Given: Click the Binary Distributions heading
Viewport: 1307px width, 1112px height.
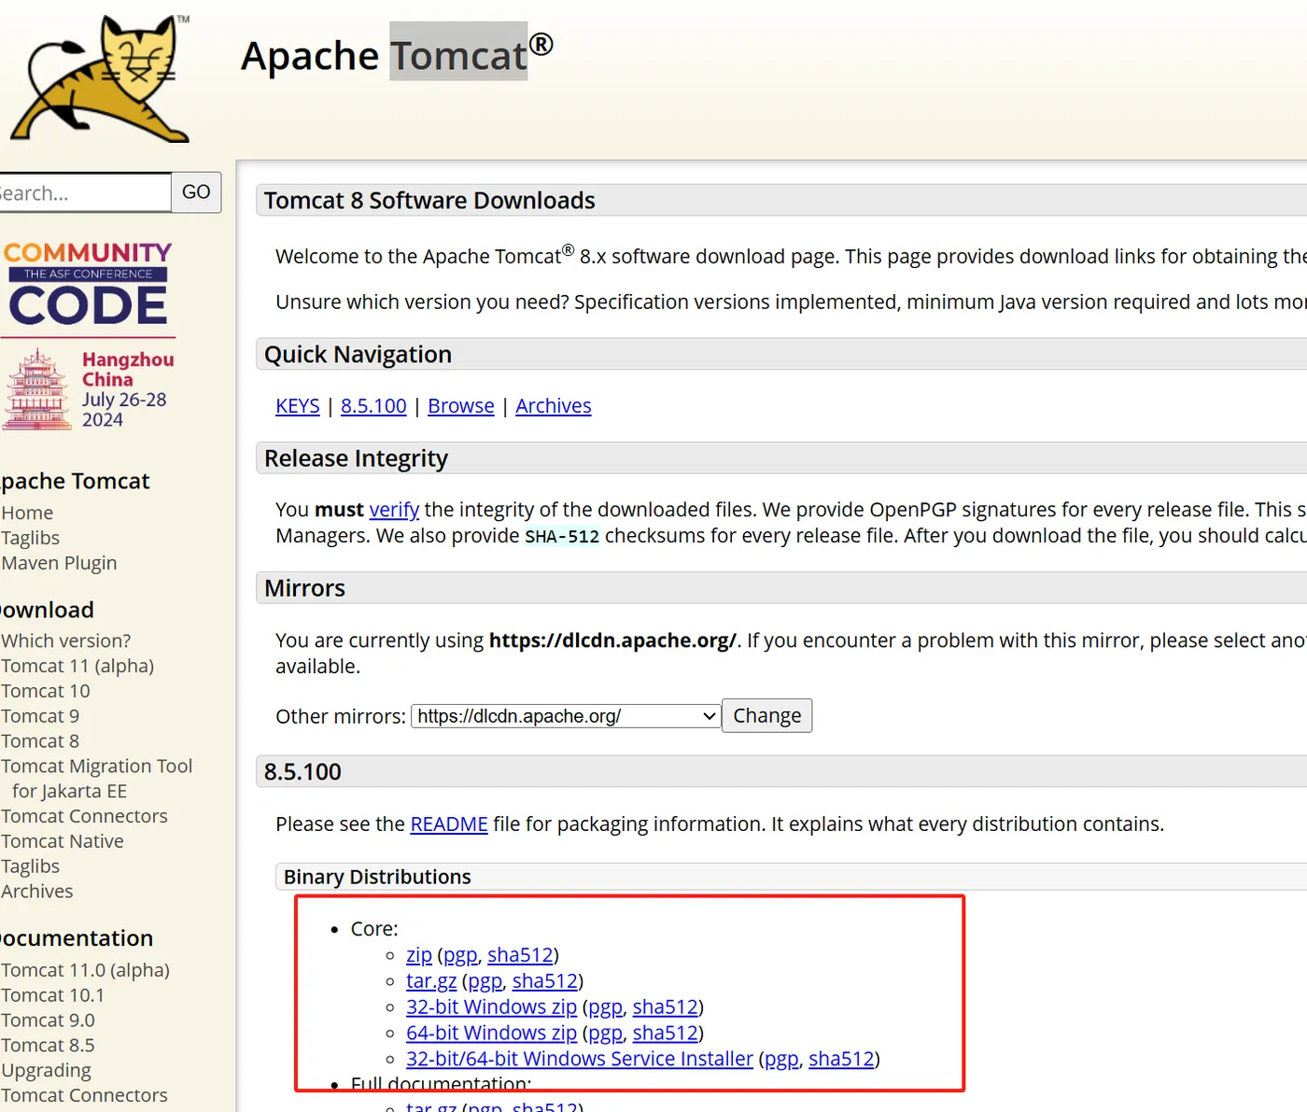Looking at the screenshot, I should (x=377, y=877).
